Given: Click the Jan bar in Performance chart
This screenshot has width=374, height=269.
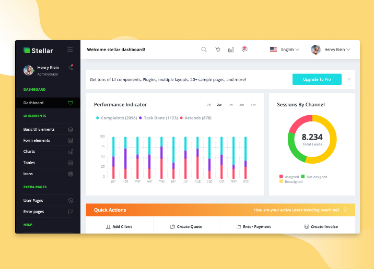Looking at the screenshot, I should [x=113, y=157].
